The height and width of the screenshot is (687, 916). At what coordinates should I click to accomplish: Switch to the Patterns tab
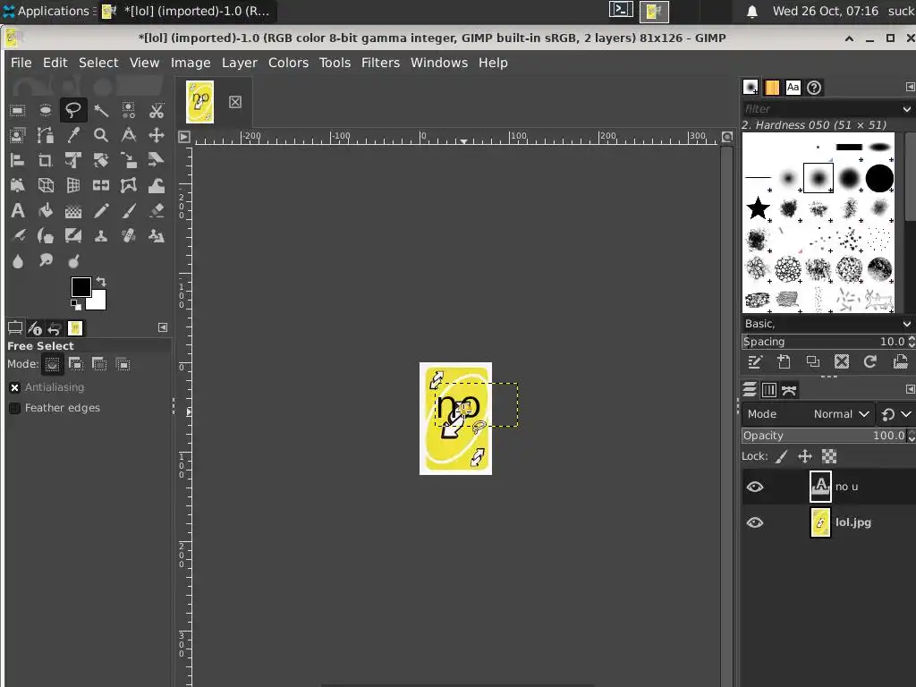[x=772, y=88]
